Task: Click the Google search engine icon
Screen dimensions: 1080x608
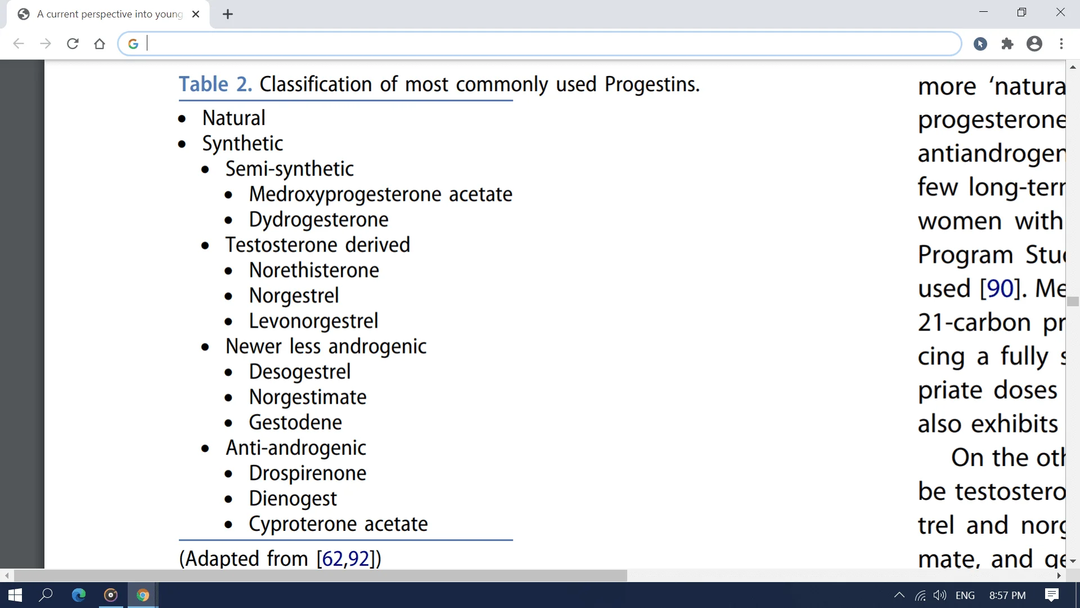Action: 133,44
